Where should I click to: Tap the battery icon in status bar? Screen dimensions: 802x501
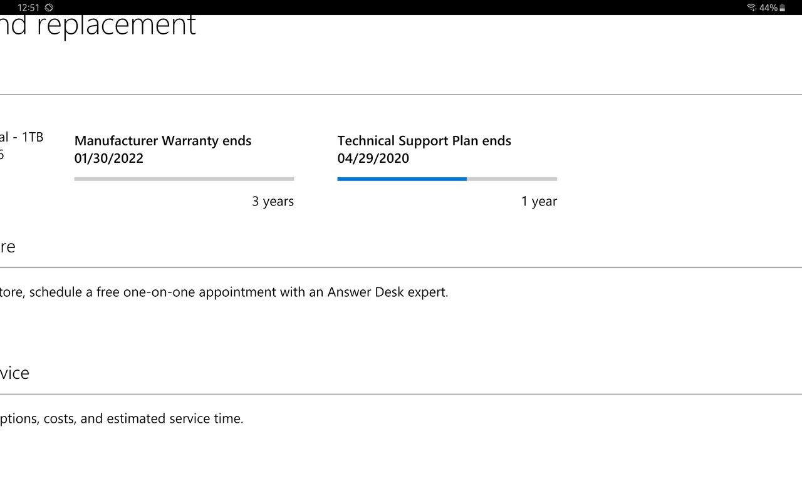click(x=782, y=8)
